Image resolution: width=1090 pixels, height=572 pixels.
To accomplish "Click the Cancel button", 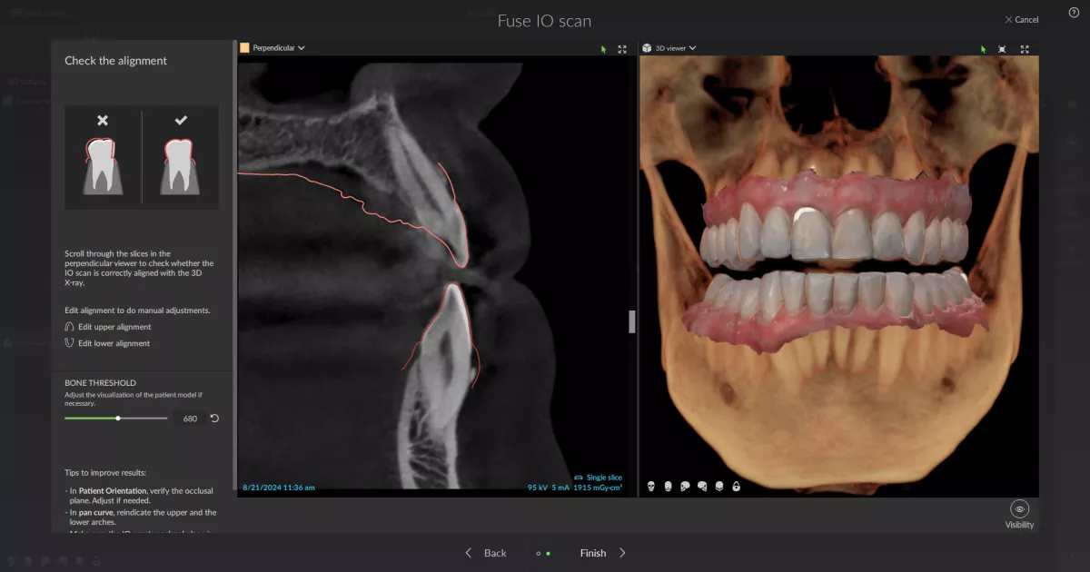I will pyautogui.click(x=1022, y=20).
